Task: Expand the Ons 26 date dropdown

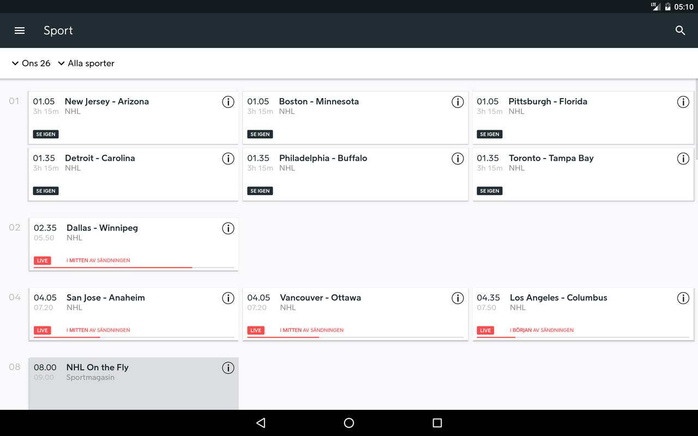Action: 31,63
